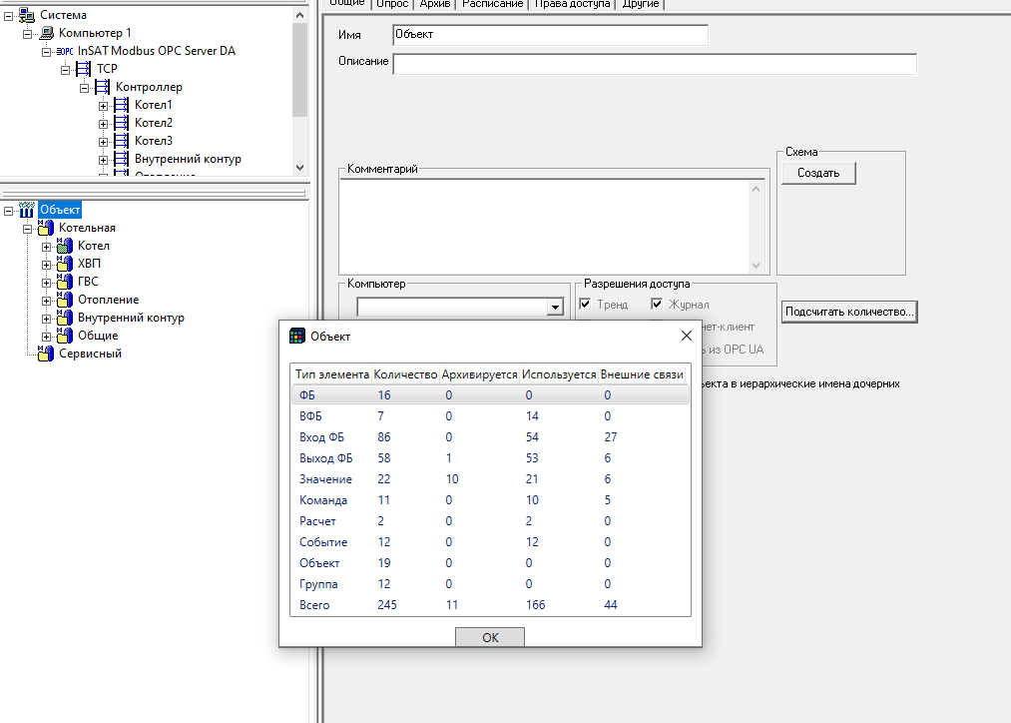Open the Компьютер dropdown list
Screen dimensions: 1011x723
coord(555,307)
